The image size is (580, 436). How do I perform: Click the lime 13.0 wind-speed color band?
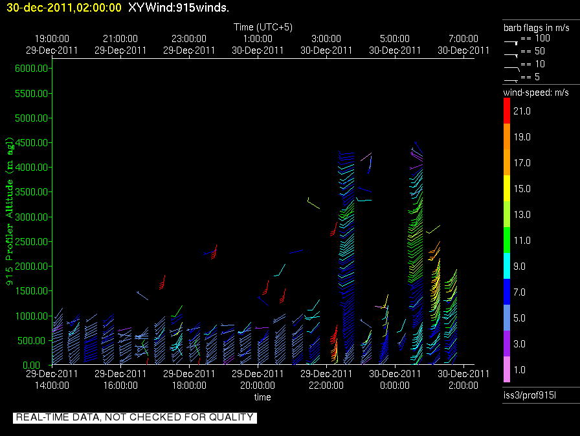[507, 214]
